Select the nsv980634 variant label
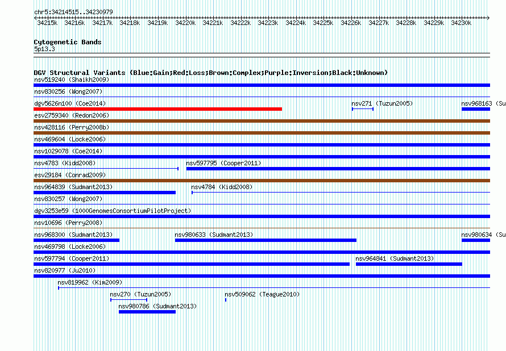Image resolution: width=506 pixels, height=351 pixels. pos(483,235)
